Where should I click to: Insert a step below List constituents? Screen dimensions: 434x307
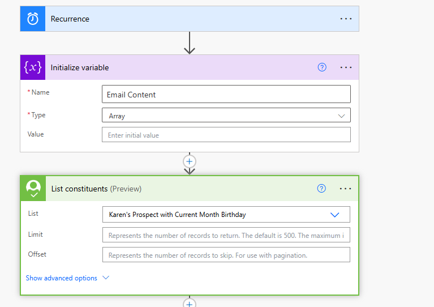(190, 304)
